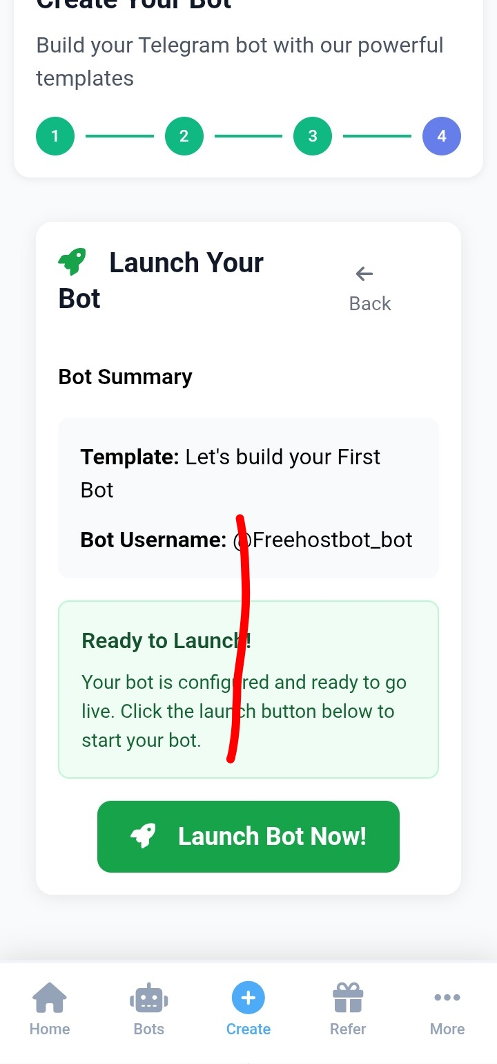
Task: Click the Ready to Launch! notice box
Action: [x=248, y=690]
